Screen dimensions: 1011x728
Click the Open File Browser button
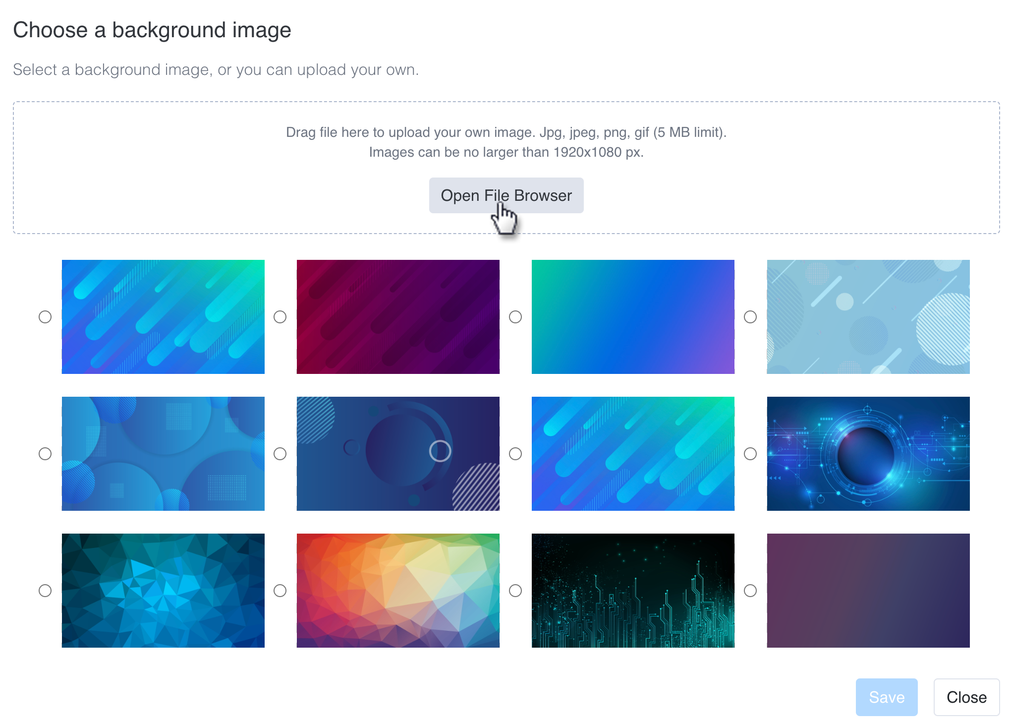click(x=506, y=195)
